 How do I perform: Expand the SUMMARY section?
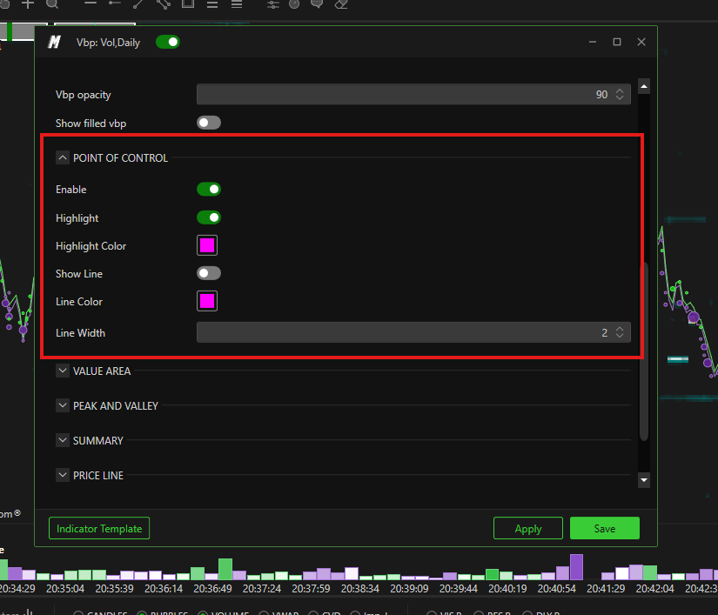click(63, 440)
